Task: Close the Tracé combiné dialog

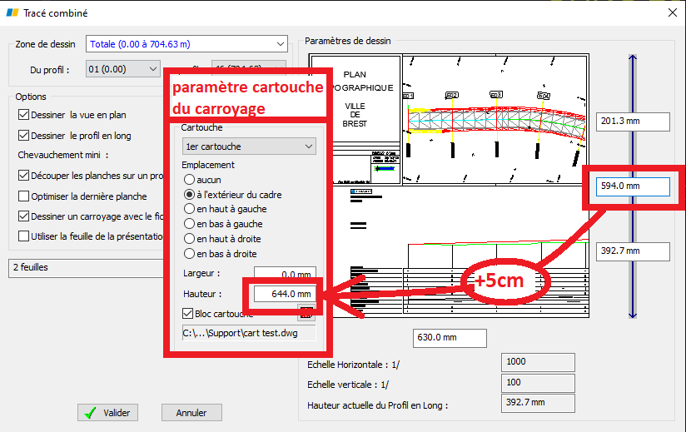Action: click(x=673, y=12)
